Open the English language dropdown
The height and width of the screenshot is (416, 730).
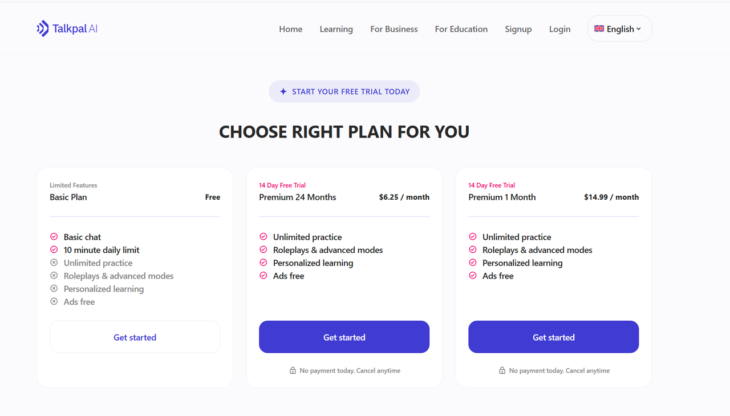pos(619,29)
